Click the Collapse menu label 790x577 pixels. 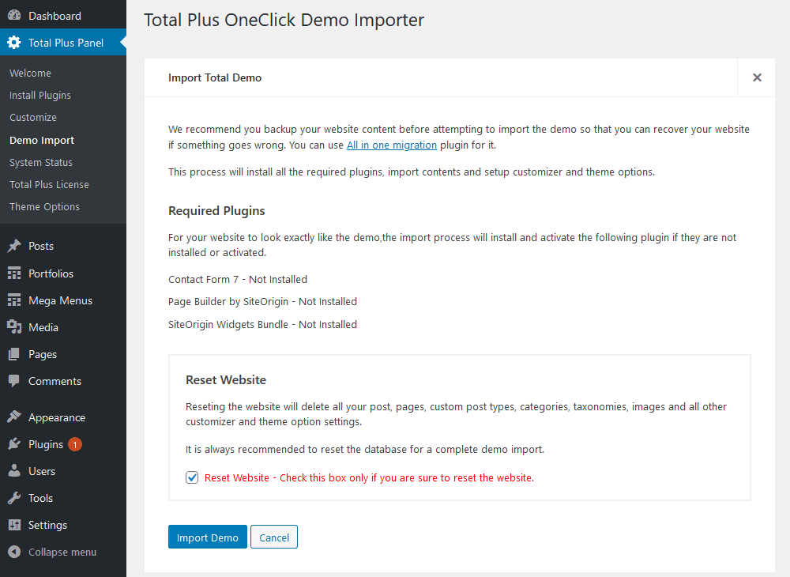coord(62,552)
